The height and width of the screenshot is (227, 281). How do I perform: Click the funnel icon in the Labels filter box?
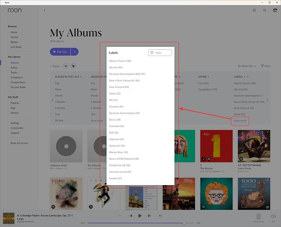point(152,53)
